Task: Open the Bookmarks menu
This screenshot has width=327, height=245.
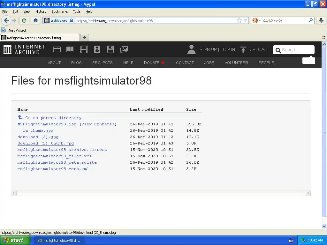Action: [x=59, y=11]
